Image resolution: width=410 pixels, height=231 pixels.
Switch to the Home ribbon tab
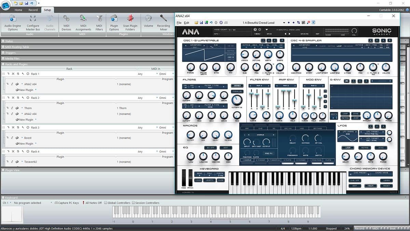click(18, 10)
